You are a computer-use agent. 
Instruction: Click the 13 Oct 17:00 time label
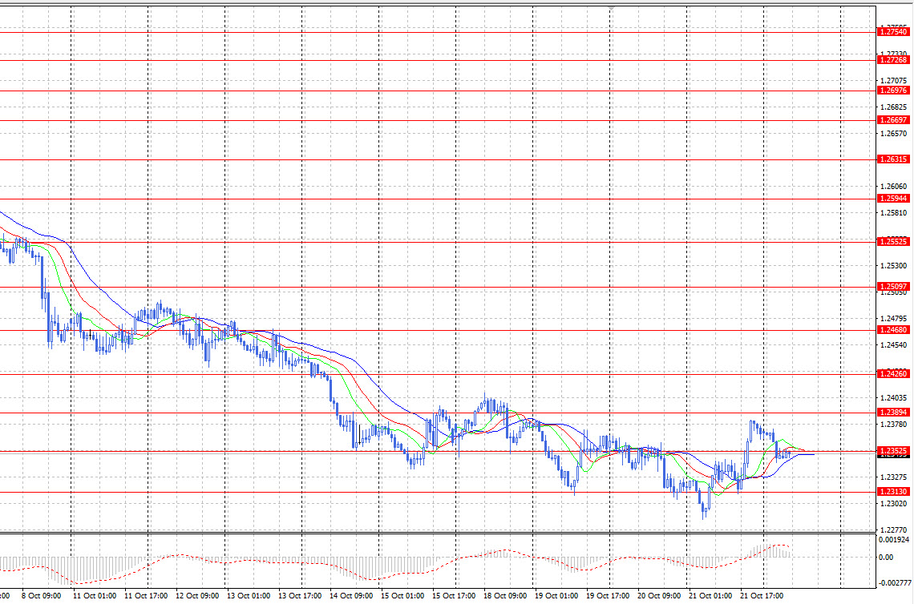click(x=300, y=596)
